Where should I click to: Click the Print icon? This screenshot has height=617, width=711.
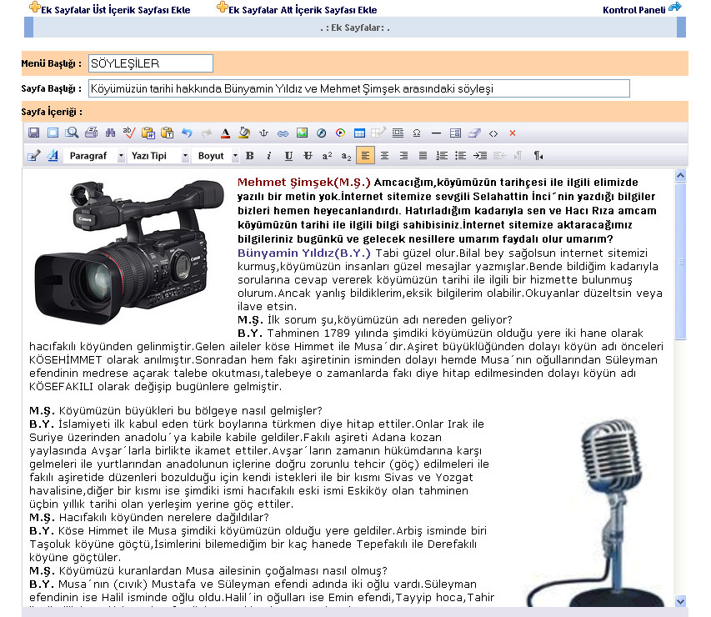coord(91,133)
